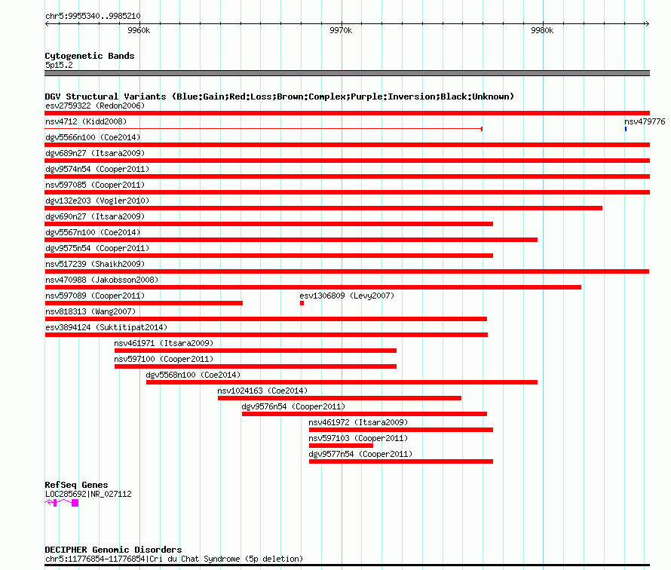Viewport: 671px width, 570px height.
Task: Open nsv470988 (Jakobsson2008) variant
Action: click(x=313, y=287)
